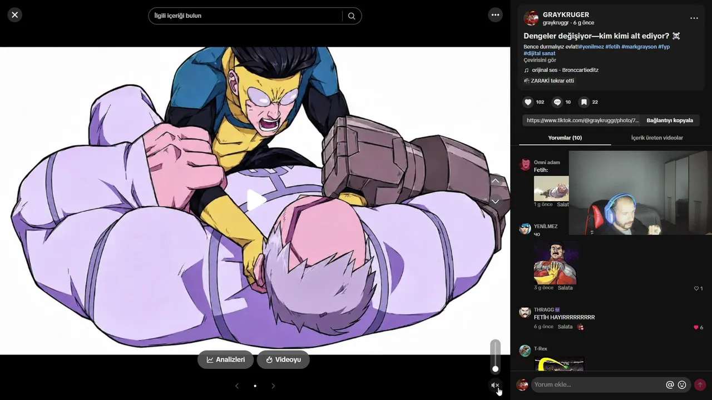Open THRAGG's commenter avatar
This screenshot has width=712, height=400.
525,312
